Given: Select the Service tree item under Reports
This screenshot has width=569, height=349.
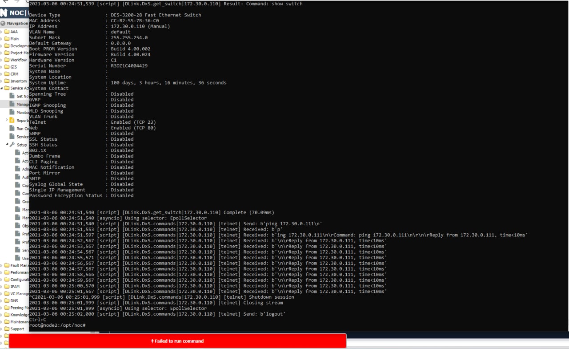Looking at the screenshot, I should 19,137.
